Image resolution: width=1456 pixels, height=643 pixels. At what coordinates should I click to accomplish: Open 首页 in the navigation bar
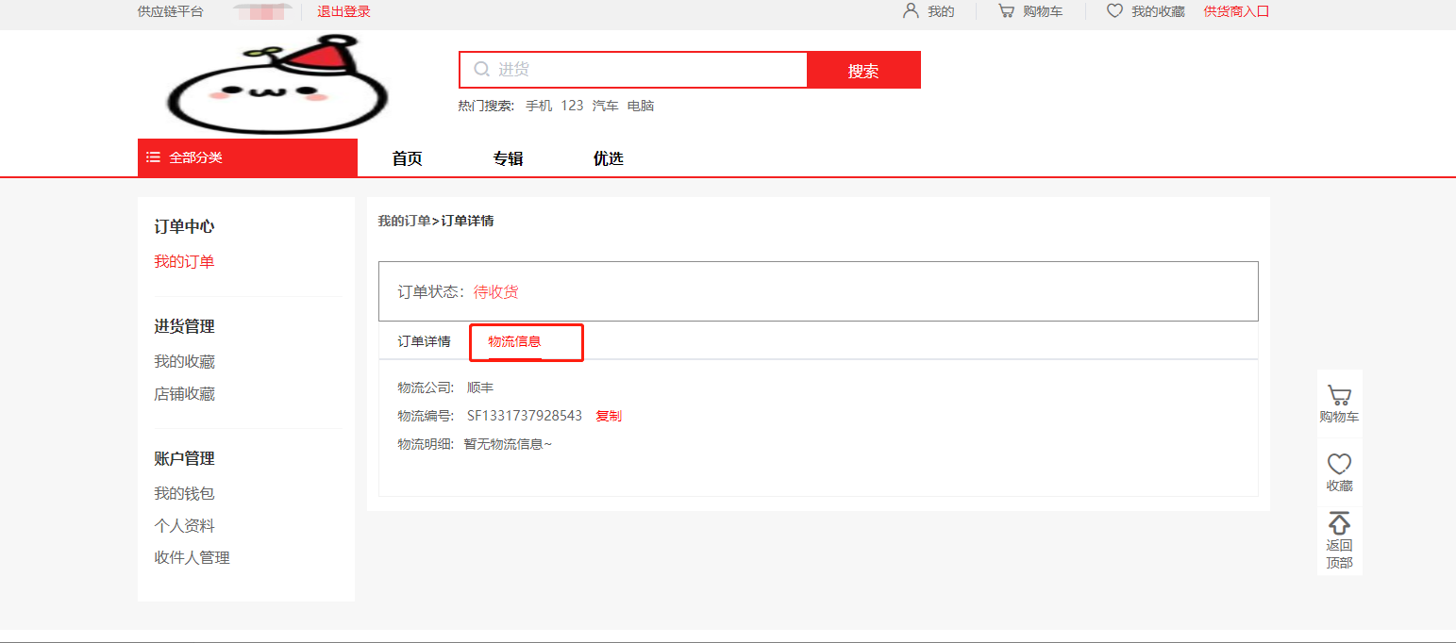[x=407, y=158]
